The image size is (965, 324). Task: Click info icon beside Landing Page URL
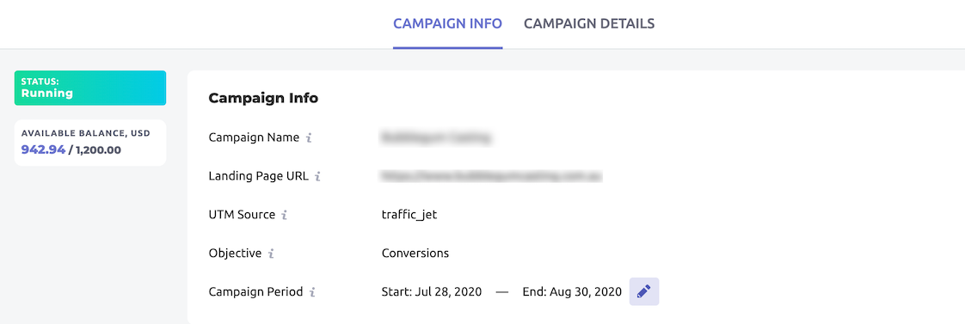coord(317,176)
